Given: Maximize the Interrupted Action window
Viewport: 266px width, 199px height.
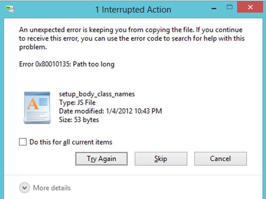Looking at the screenshot, I should point(229,7).
